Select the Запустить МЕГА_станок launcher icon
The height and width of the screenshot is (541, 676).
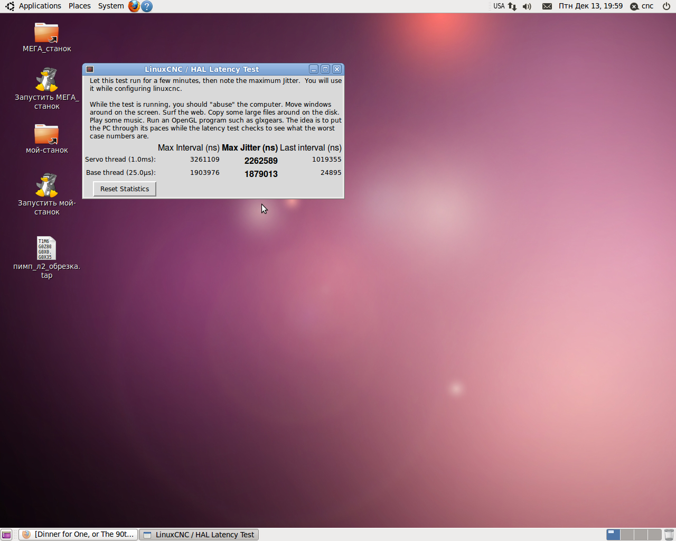point(46,80)
